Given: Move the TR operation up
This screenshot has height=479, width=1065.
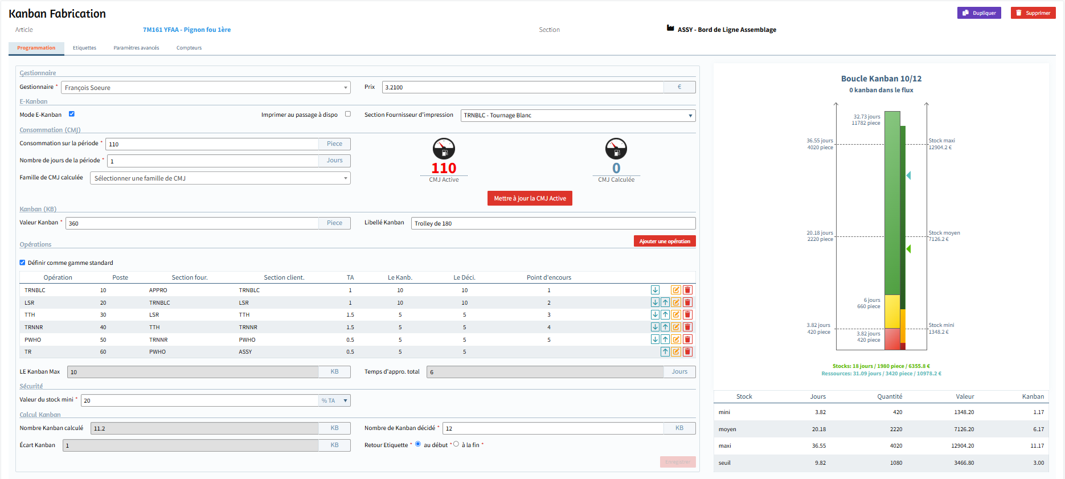Looking at the screenshot, I should (x=665, y=351).
